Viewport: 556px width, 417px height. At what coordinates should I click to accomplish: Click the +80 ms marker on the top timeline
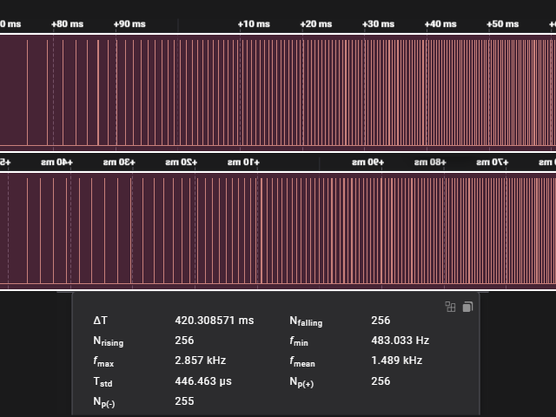coord(68,24)
